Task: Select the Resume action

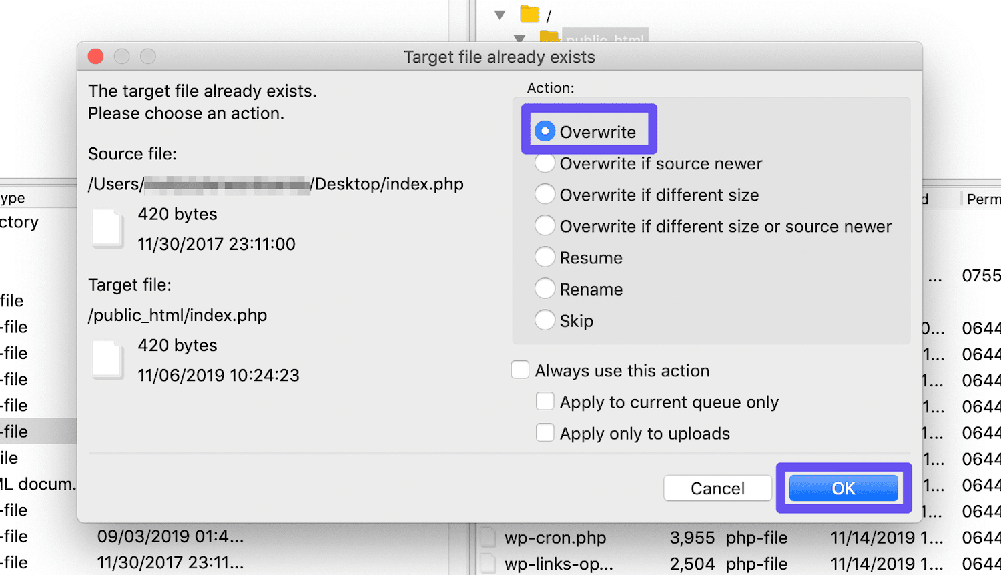Action: 545,257
